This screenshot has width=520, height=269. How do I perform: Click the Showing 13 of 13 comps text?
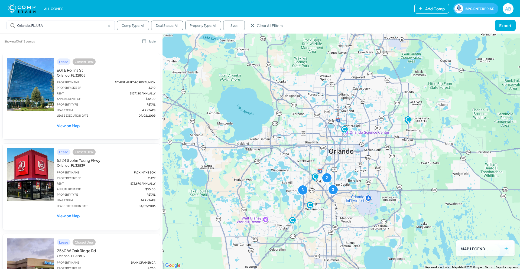point(19,41)
